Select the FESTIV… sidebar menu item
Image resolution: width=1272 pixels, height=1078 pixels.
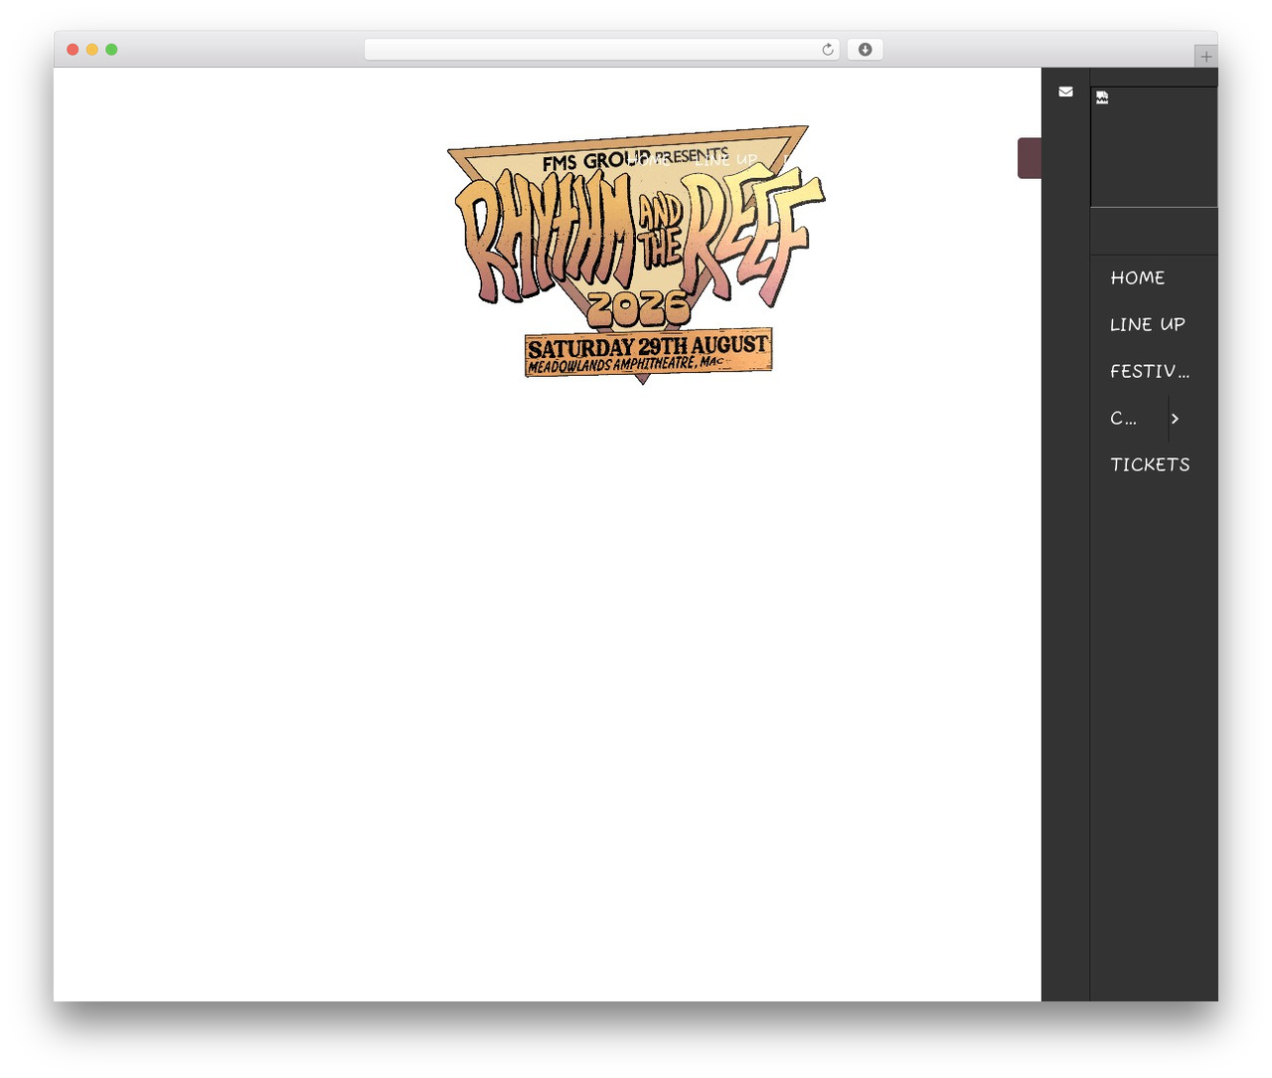pos(1150,371)
